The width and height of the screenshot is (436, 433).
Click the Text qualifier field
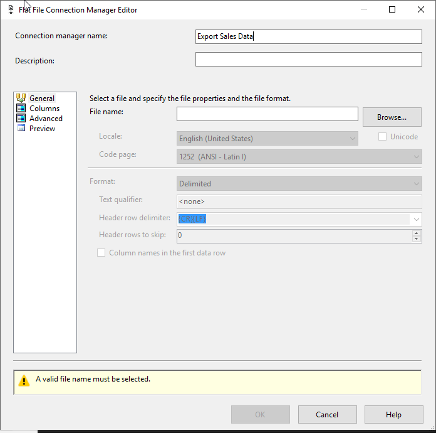point(299,201)
